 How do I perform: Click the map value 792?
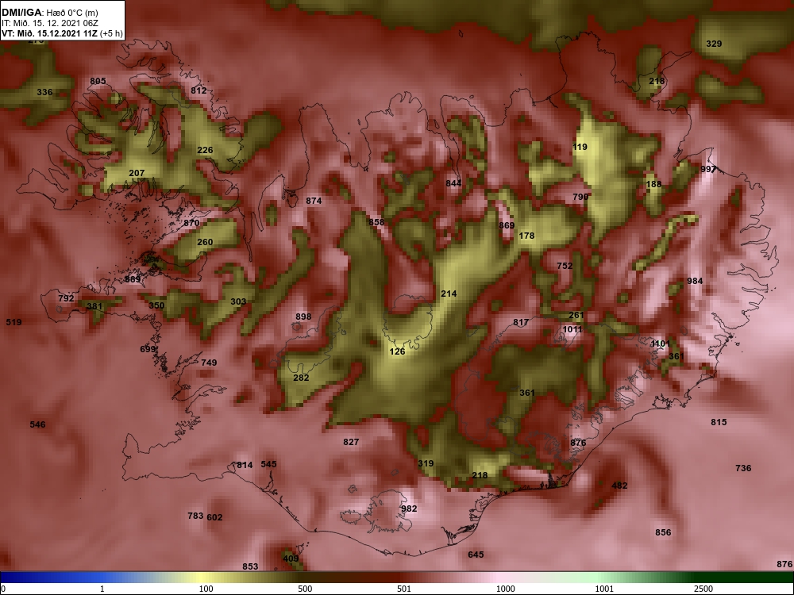[67, 298]
